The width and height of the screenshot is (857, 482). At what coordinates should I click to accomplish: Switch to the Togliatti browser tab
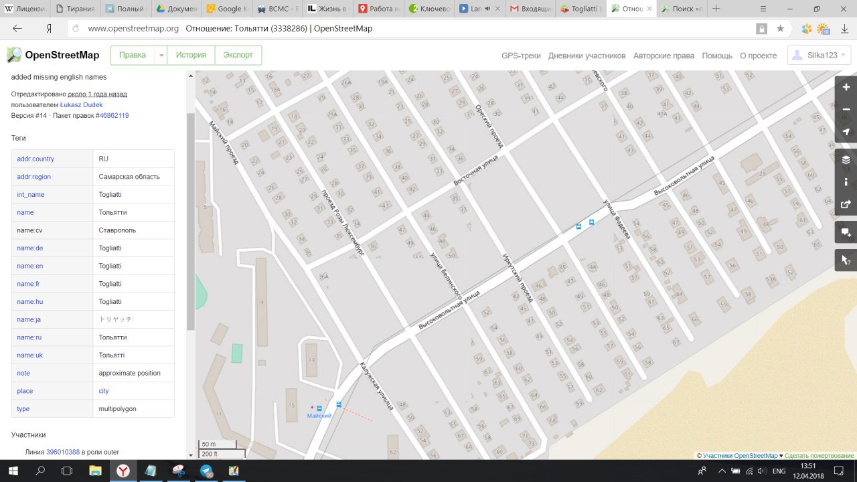580,9
